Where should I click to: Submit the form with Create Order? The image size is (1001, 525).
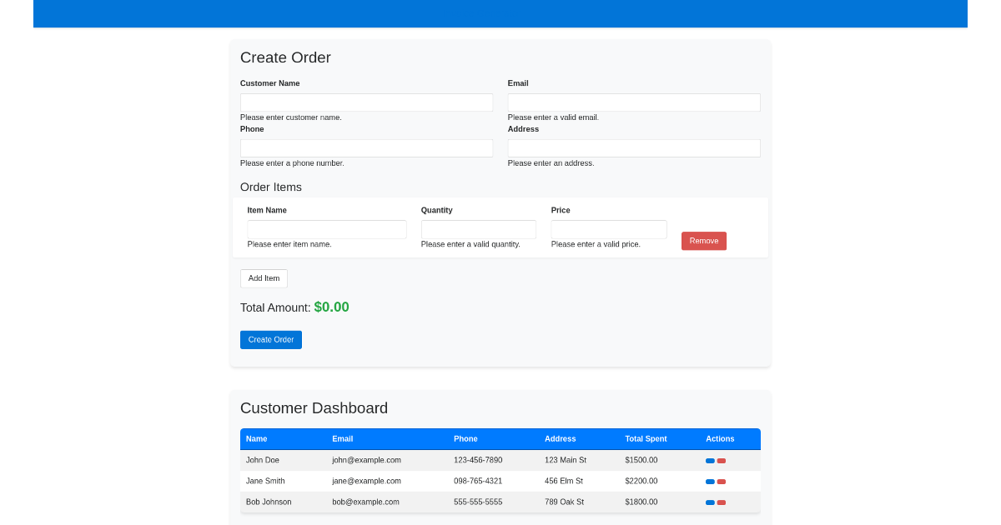pyautogui.click(x=270, y=339)
